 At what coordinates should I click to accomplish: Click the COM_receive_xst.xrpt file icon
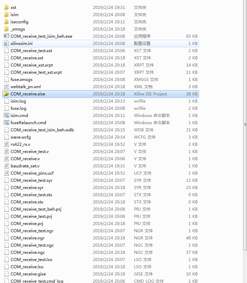pos(7,65)
